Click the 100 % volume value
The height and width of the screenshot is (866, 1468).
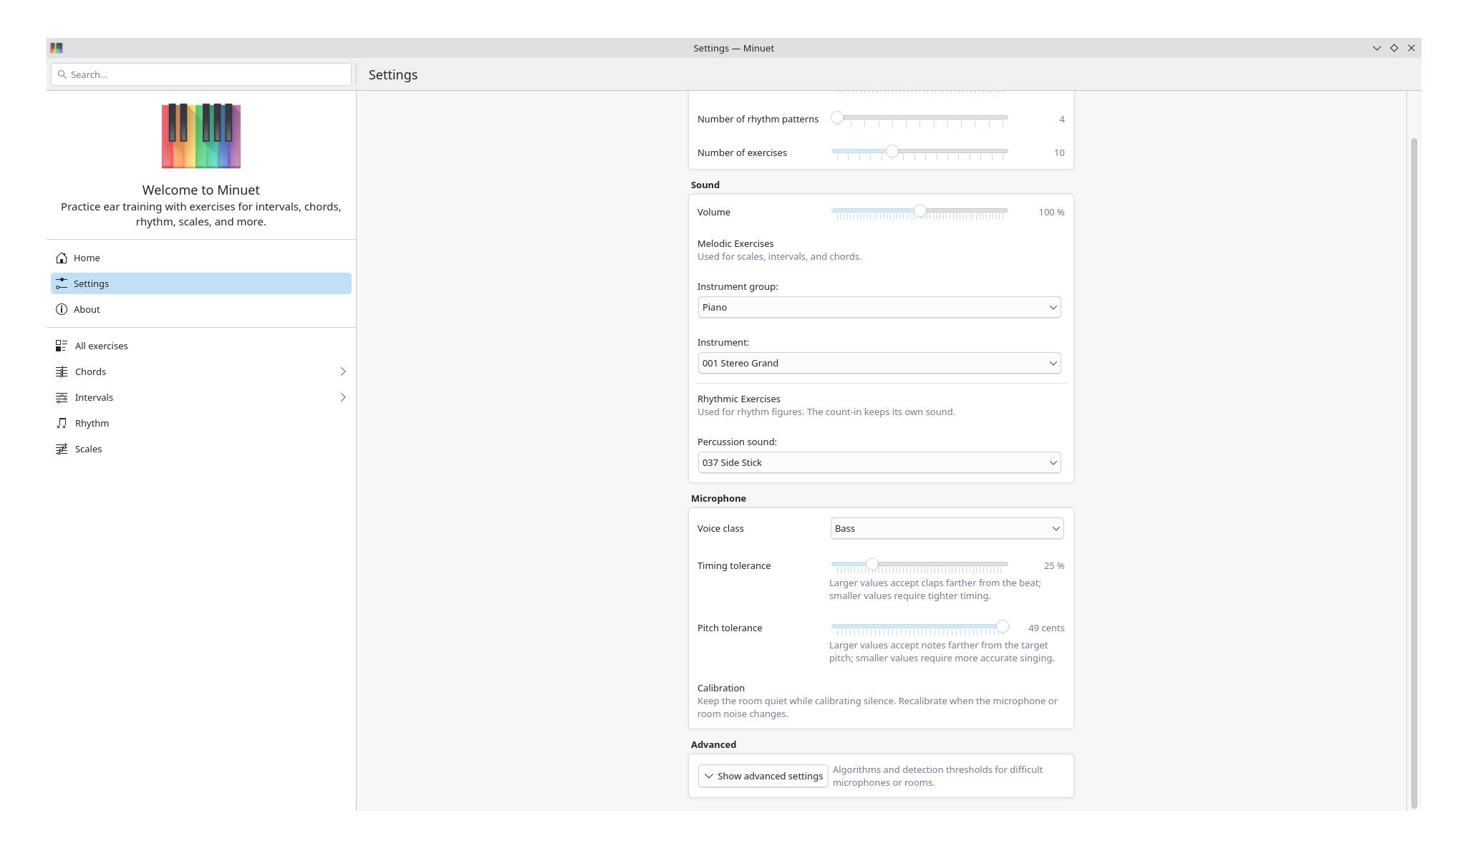pos(1051,213)
